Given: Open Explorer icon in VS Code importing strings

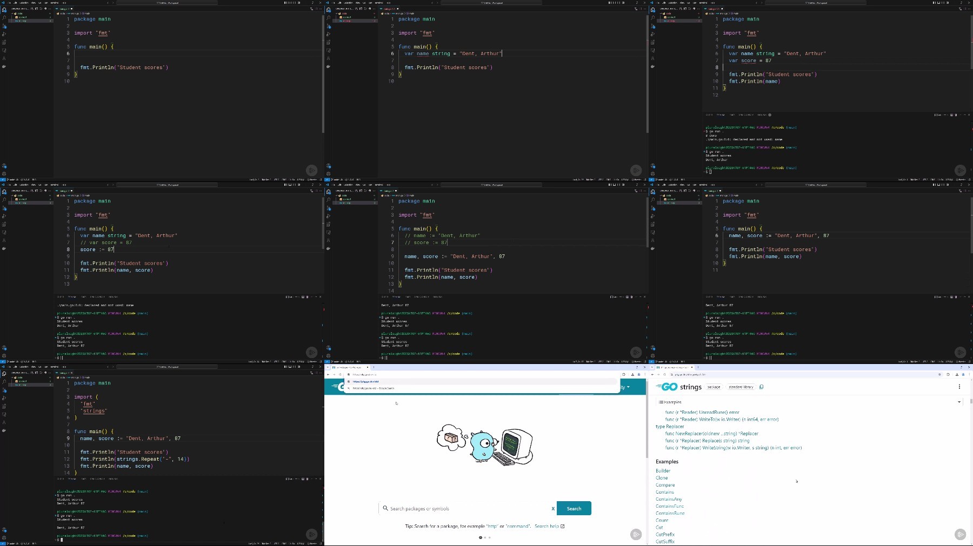Looking at the screenshot, I should (x=4, y=373).
